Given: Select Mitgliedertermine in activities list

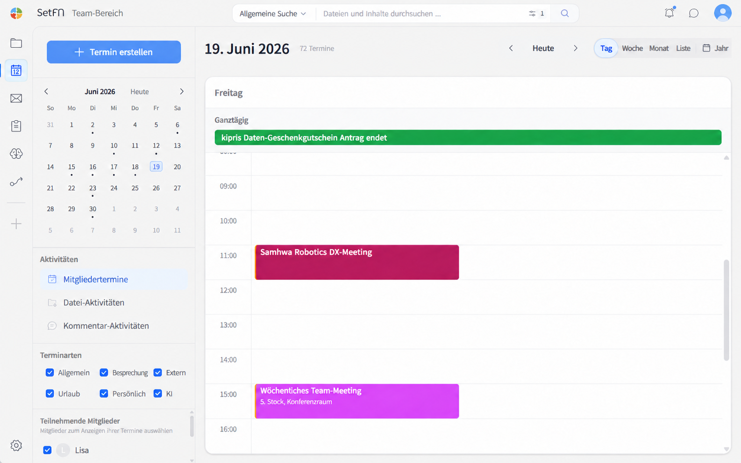Looking at the screenshot, I should (114, 279).
